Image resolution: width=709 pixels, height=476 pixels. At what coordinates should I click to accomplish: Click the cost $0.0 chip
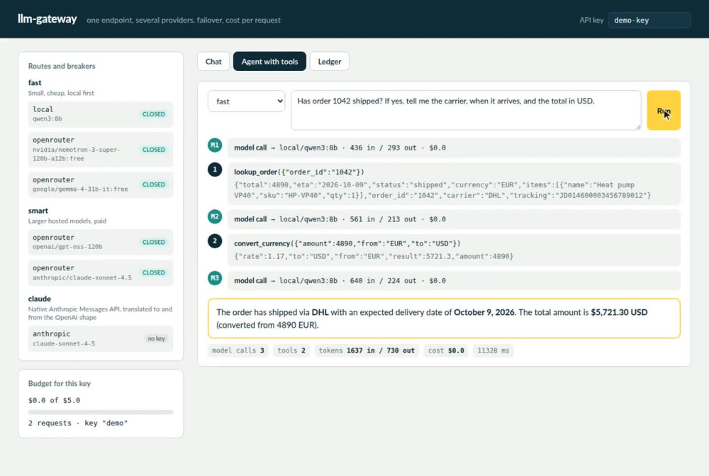click(x=446, y=350)
